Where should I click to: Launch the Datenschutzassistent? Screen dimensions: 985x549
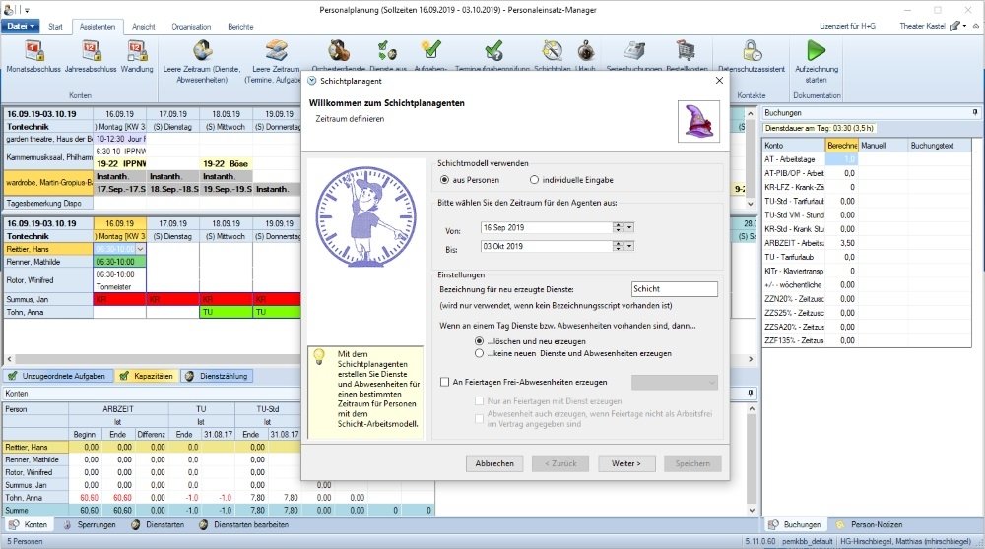(752, 56)
